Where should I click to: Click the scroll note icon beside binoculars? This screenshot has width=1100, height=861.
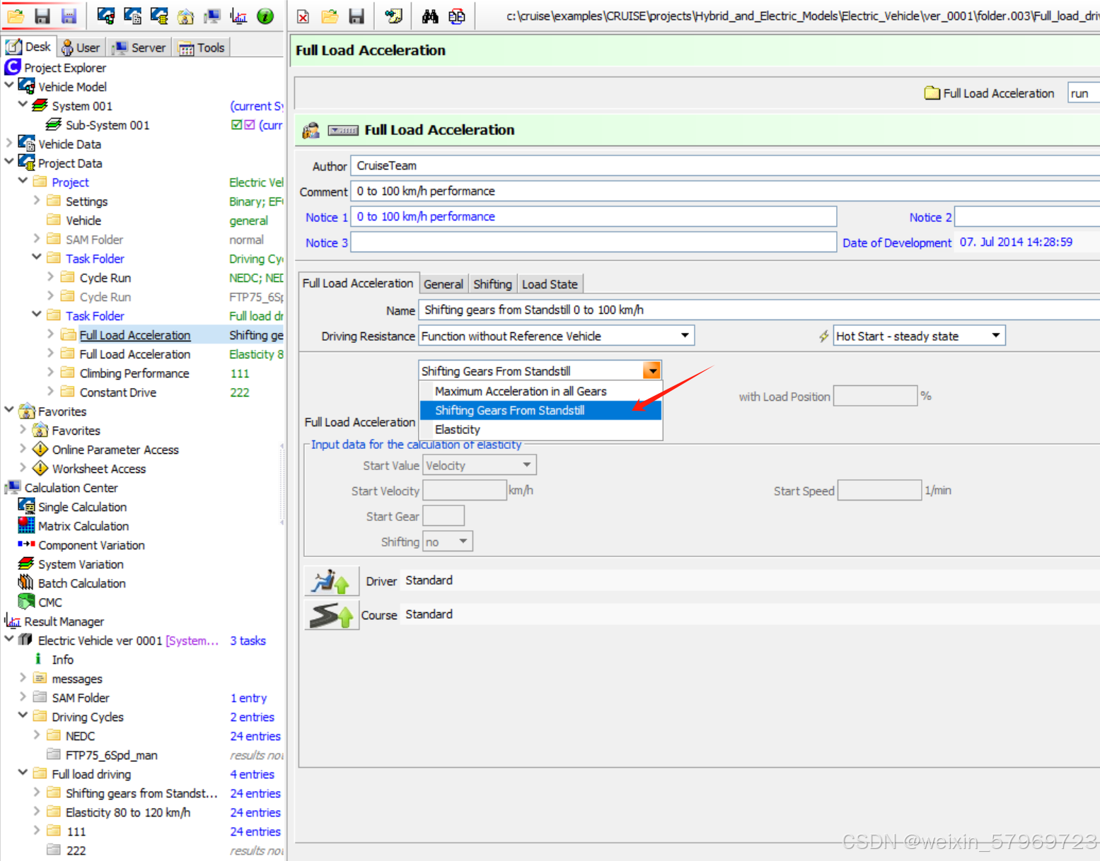[x=393, y=16]
